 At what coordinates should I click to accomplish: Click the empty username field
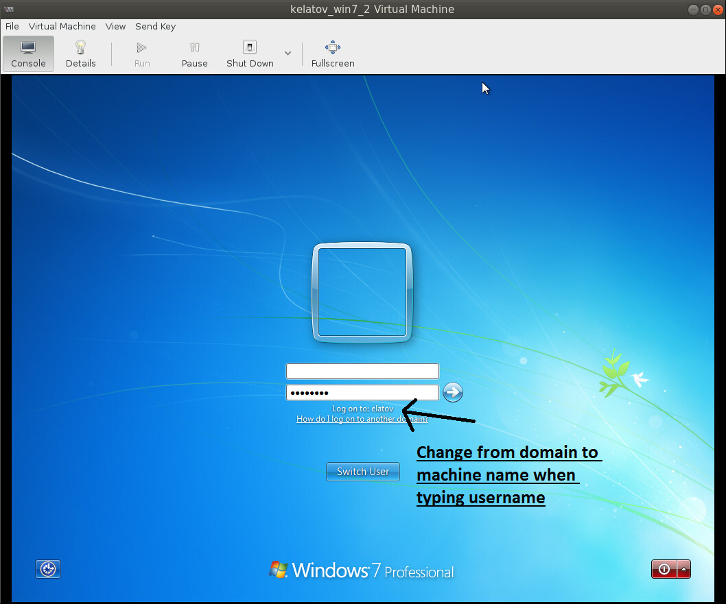click(x=362, y=371)
